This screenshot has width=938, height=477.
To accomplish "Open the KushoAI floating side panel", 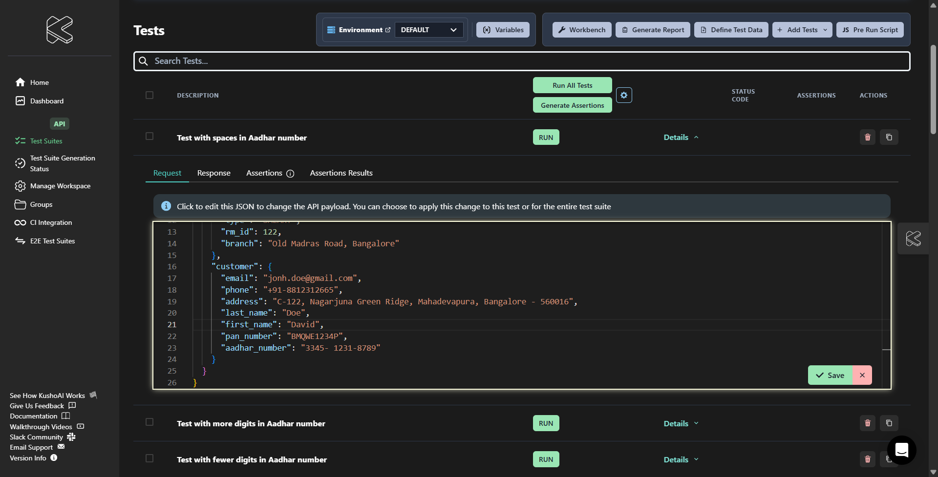I will point(913,238).
